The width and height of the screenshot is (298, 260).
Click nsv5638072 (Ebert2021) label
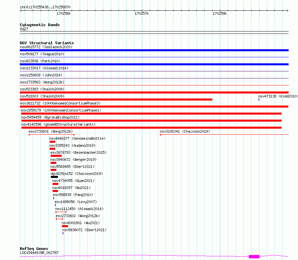pos(84,230)
